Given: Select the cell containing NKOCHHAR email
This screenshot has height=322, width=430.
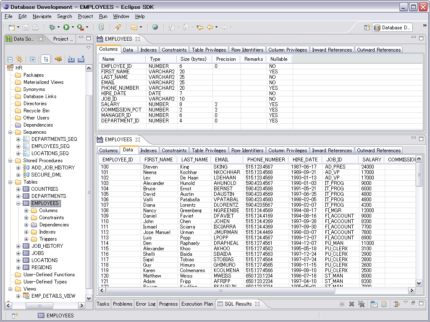Looking at the screenshot, I should [227, 172].
